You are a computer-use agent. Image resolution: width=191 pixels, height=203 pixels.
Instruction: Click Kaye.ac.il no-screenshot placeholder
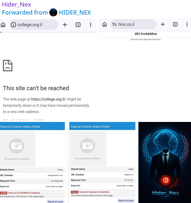click(x=88, y=149)
